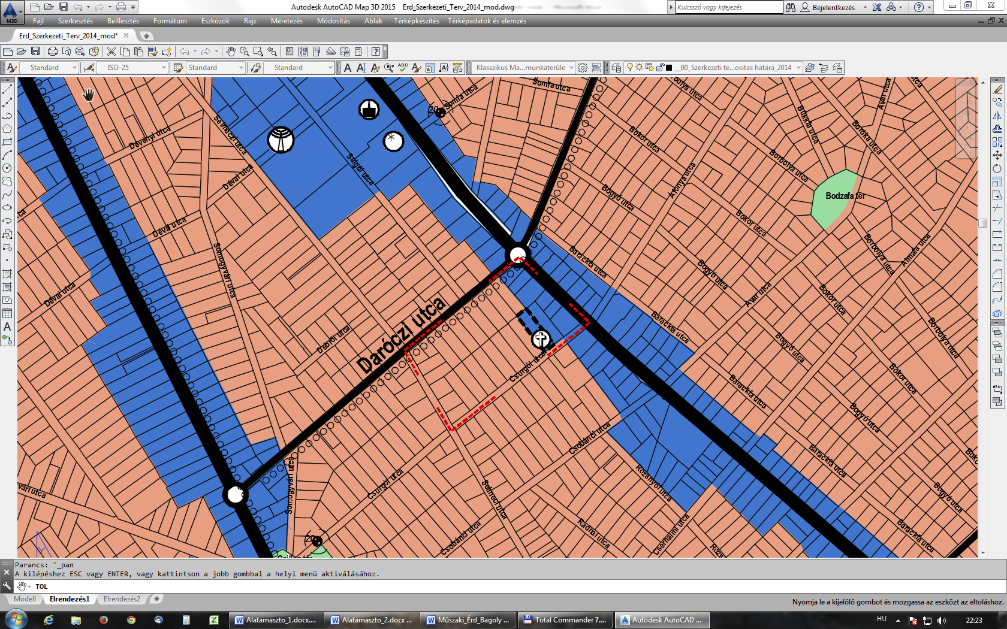The height and width of the screenshot is (629, 1007).
Task: Click the binoculars search icon
Action: [x=791, y=7]
